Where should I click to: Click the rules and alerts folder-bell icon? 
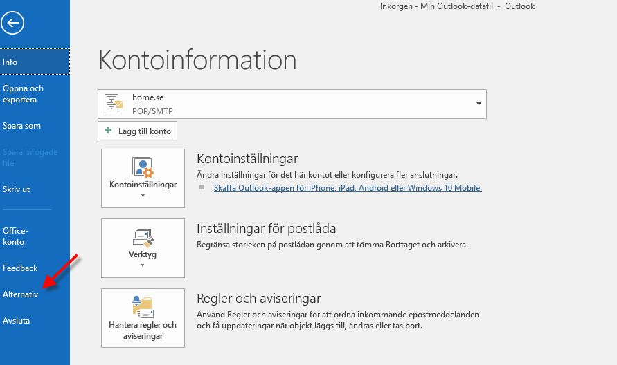pos(143,307)
